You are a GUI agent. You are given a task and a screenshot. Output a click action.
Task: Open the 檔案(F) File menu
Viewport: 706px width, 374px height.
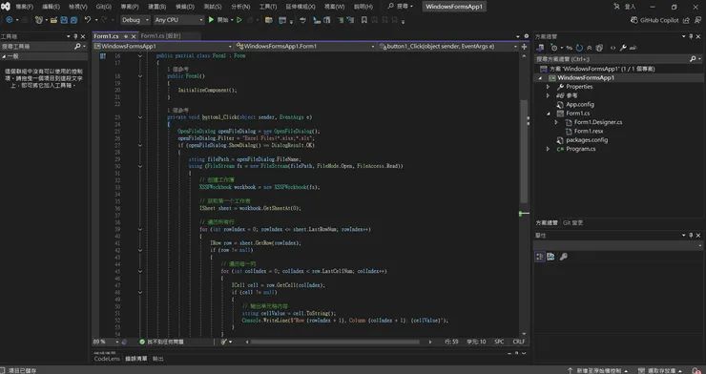24,7
